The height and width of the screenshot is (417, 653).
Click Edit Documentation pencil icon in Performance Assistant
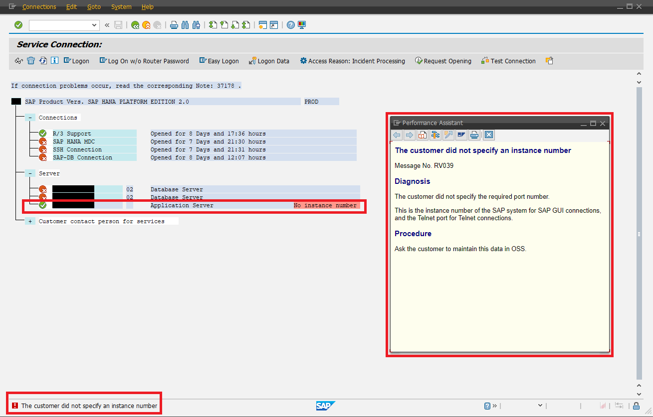448,135
